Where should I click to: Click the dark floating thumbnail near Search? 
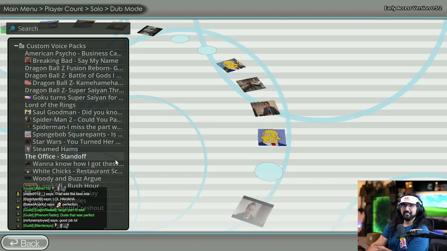tap(150, 31)
